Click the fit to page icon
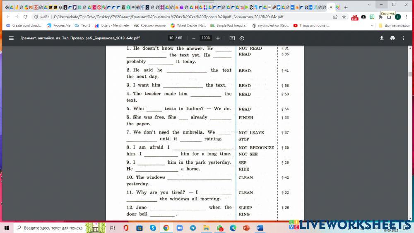The image size is (414, 233). click(232, 38)
